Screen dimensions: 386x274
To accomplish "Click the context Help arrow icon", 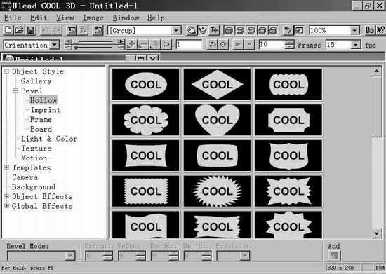I will [x=380, y=30].
